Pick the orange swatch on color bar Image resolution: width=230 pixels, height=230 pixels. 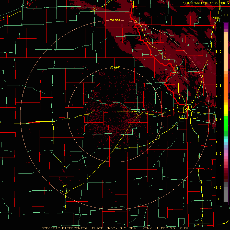226,88
